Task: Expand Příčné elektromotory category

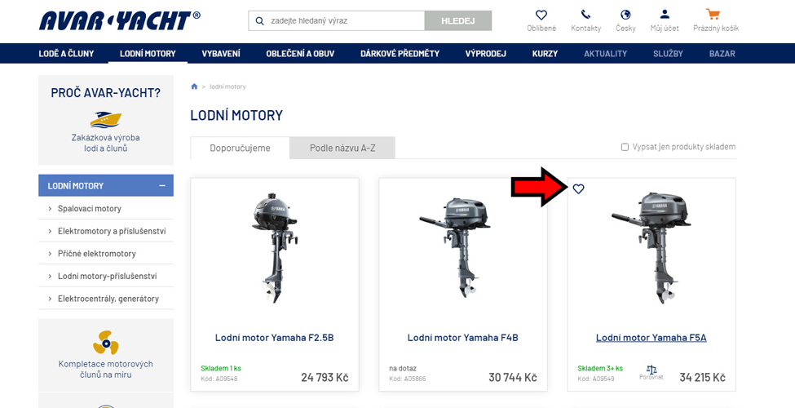Action: pyautogui.click(x=50, y=254)
